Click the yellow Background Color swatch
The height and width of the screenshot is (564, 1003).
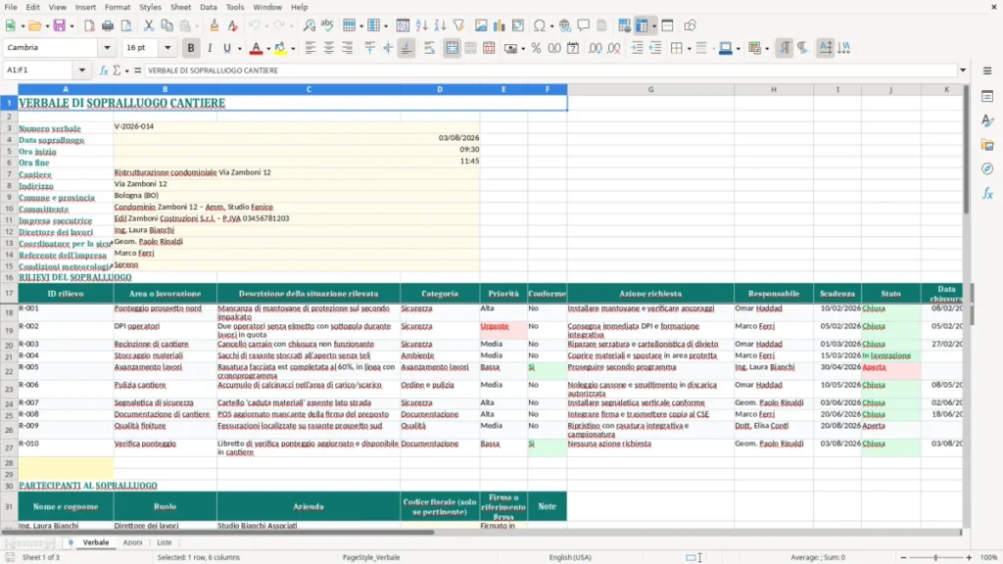280,48
